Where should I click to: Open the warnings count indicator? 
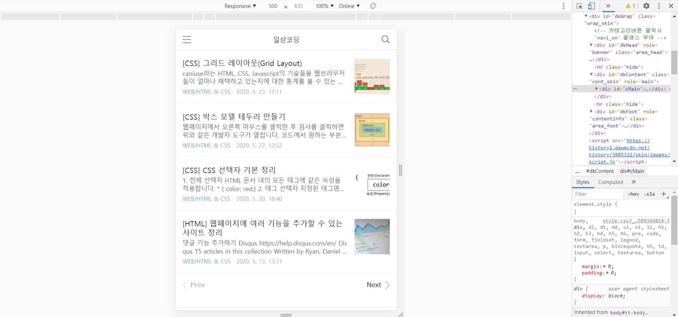pos(630,6)
